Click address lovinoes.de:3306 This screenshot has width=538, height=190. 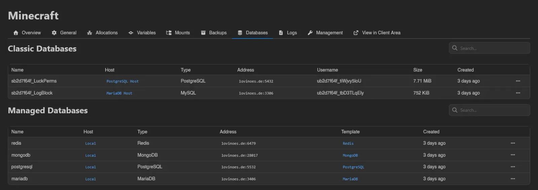pos(256,93)
